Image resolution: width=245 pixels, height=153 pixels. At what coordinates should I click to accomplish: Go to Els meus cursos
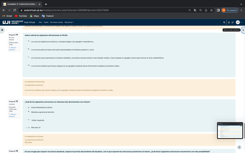tap(56, 22)
